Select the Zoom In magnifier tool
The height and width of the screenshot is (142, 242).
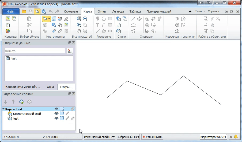79,25
